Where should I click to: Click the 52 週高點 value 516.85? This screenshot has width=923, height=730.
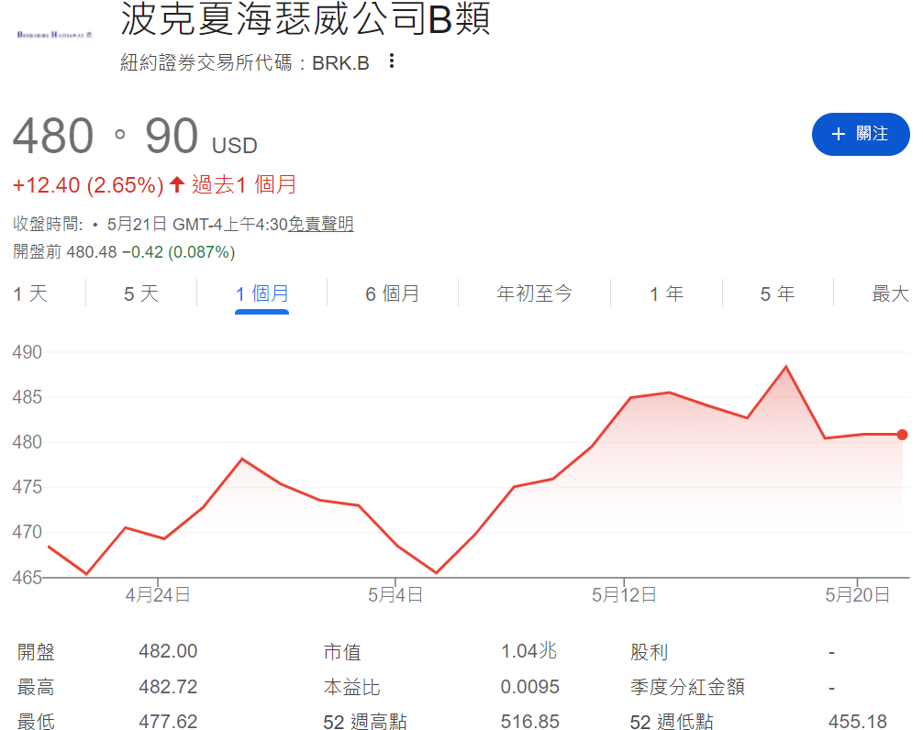530,721
